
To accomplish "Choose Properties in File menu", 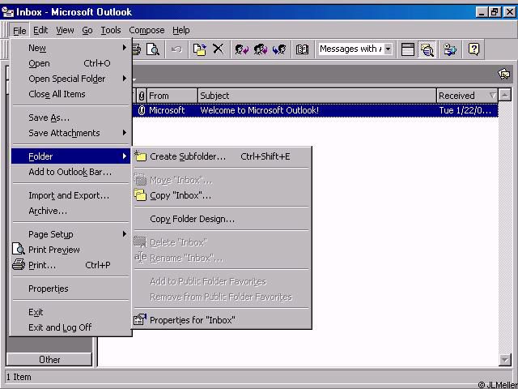I will click(70, 289).
